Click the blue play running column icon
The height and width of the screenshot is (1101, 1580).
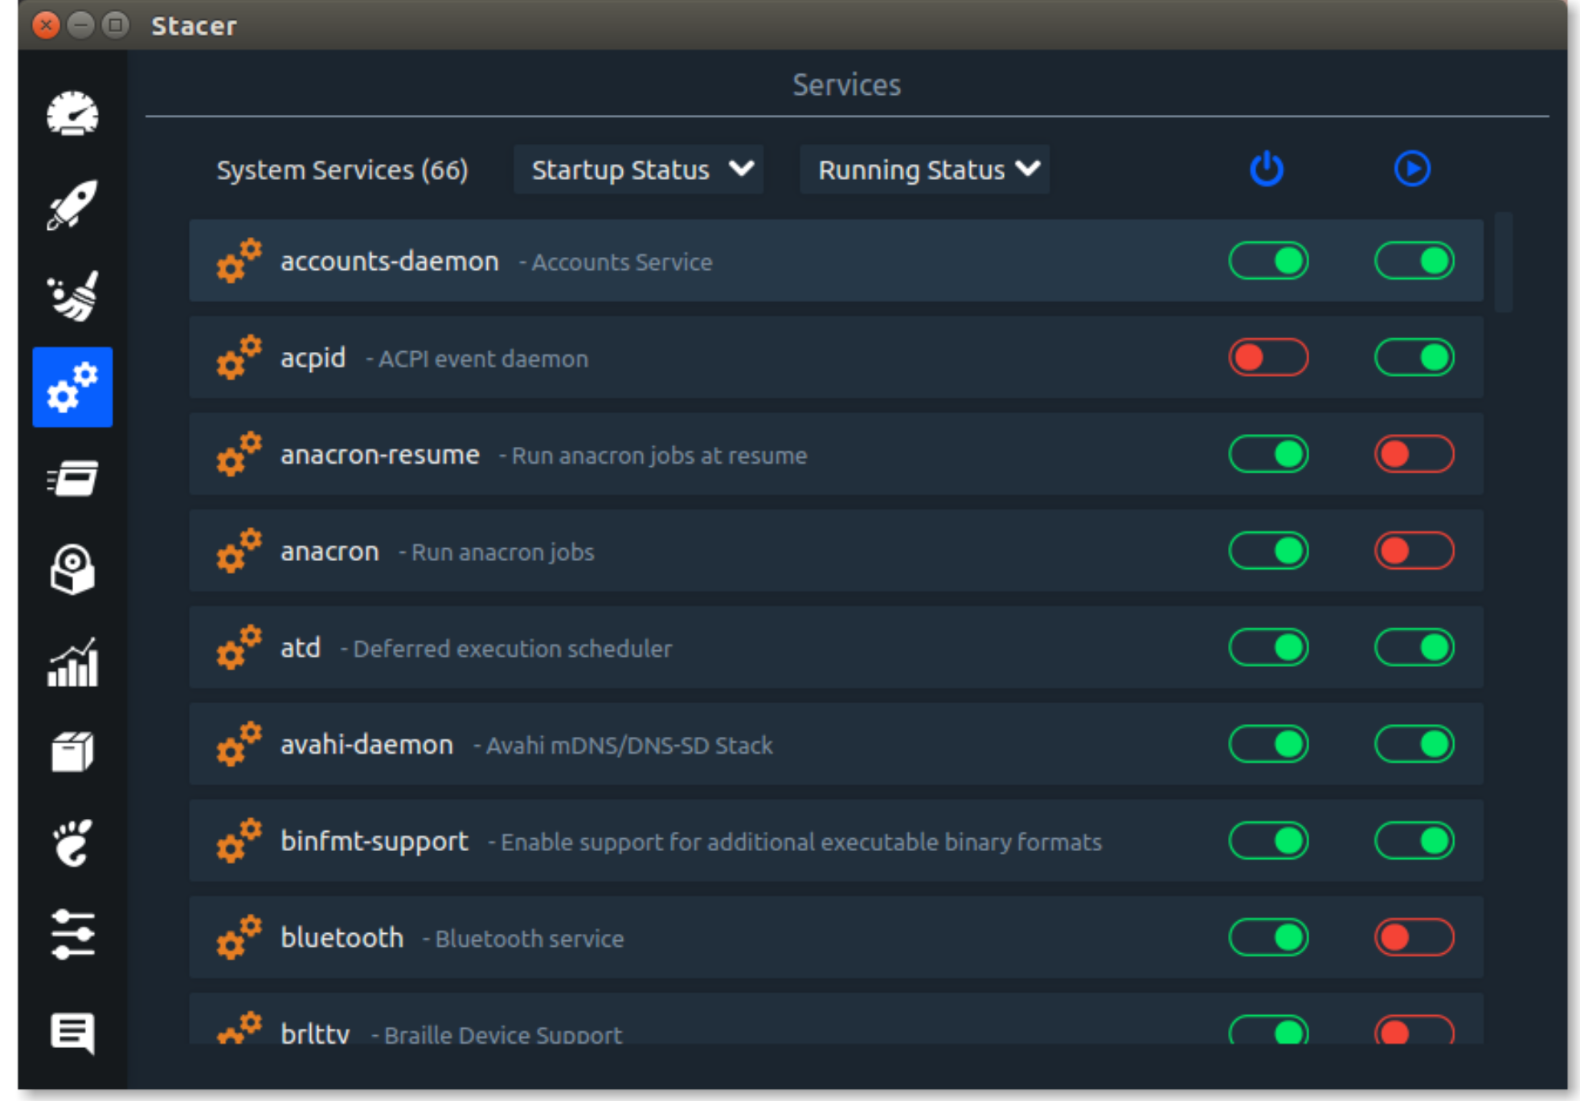(1412, 169)
